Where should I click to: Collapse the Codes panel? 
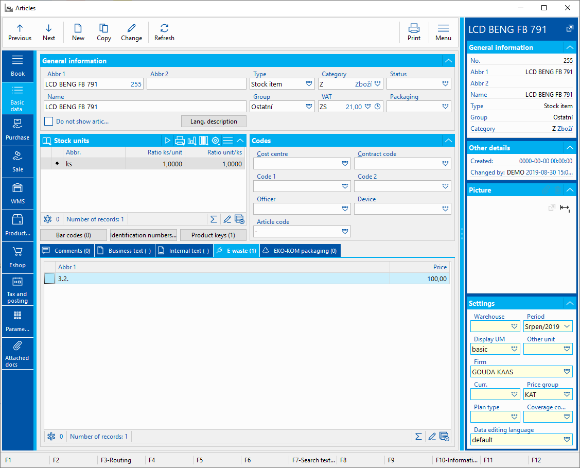pyautogui.click(x=448, y=141)
